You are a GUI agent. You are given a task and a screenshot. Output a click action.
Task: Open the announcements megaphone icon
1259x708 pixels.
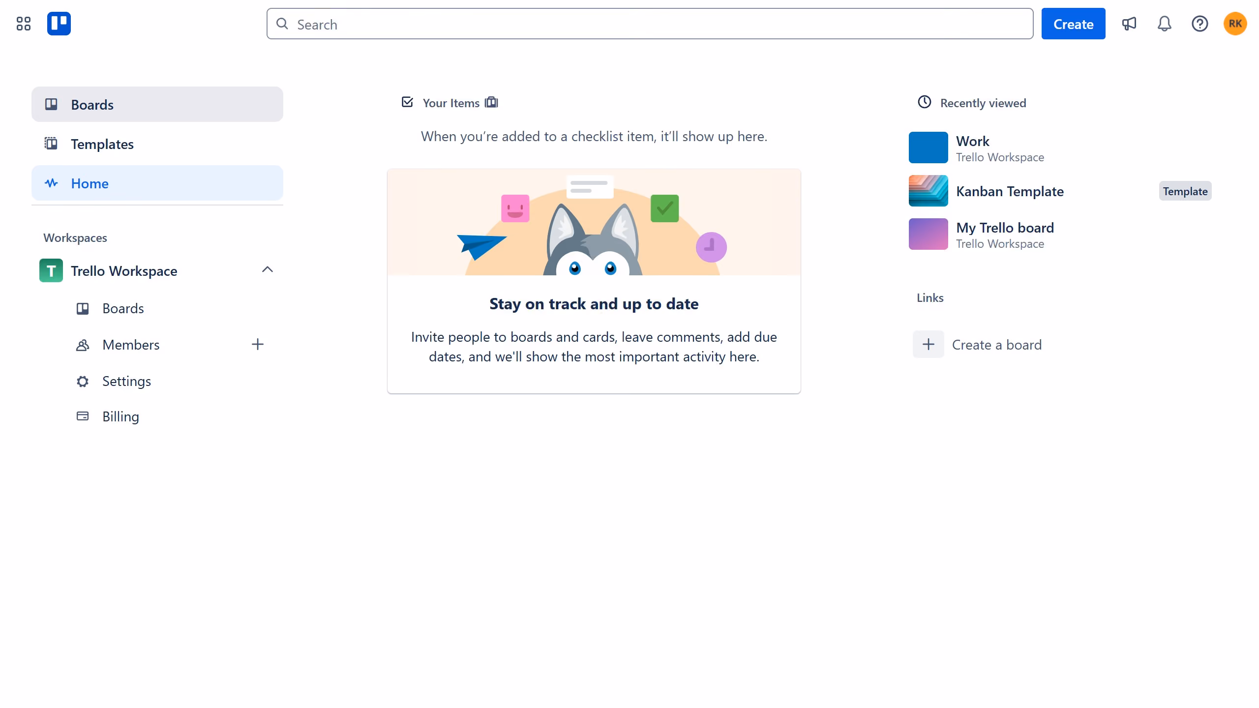pos(1129,24)
